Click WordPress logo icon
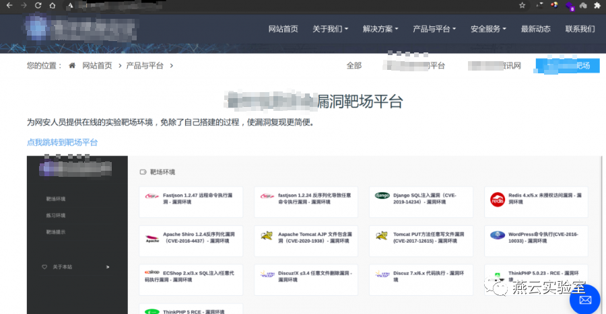 (498, 235)
